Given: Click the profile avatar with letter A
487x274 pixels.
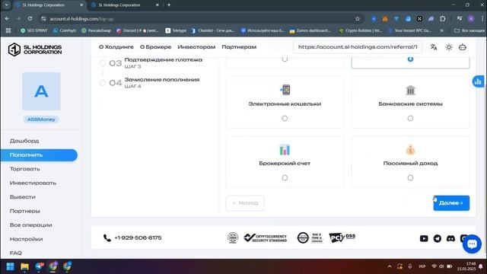Looking at the screenshot, I should pos(41,91).
